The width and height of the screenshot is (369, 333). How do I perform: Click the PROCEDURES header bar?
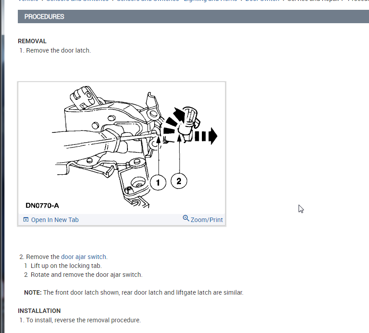point(193,16)
